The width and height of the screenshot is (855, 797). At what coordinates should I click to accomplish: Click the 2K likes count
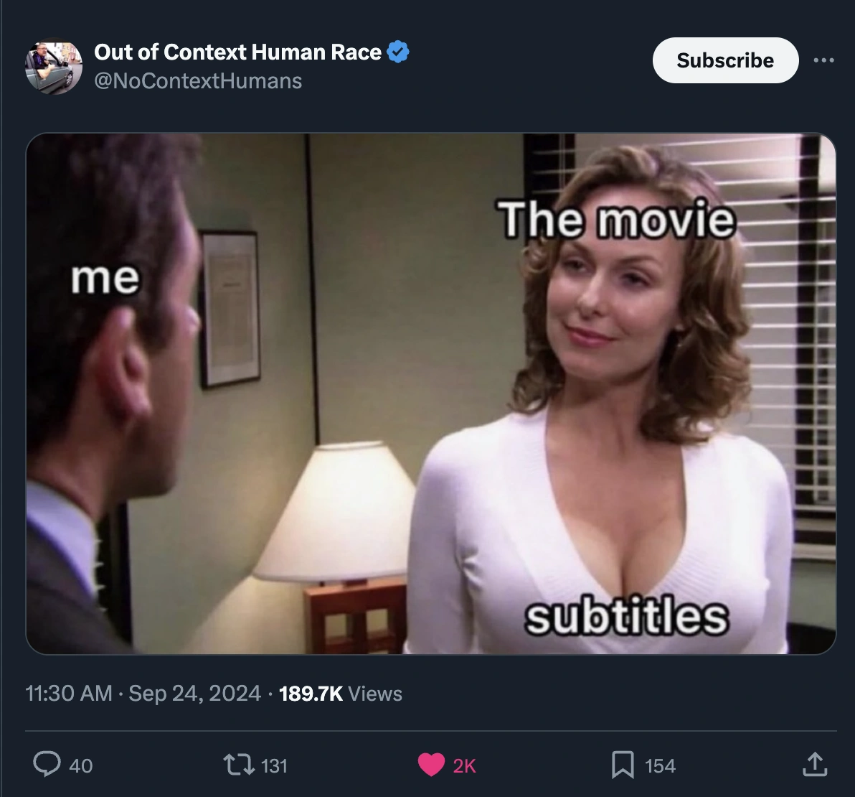[465, 766]
